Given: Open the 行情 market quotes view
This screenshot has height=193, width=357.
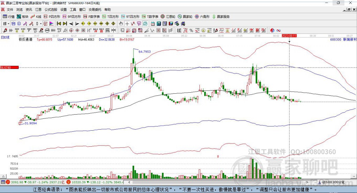Looking at the screenshot, I should [9, 17].
